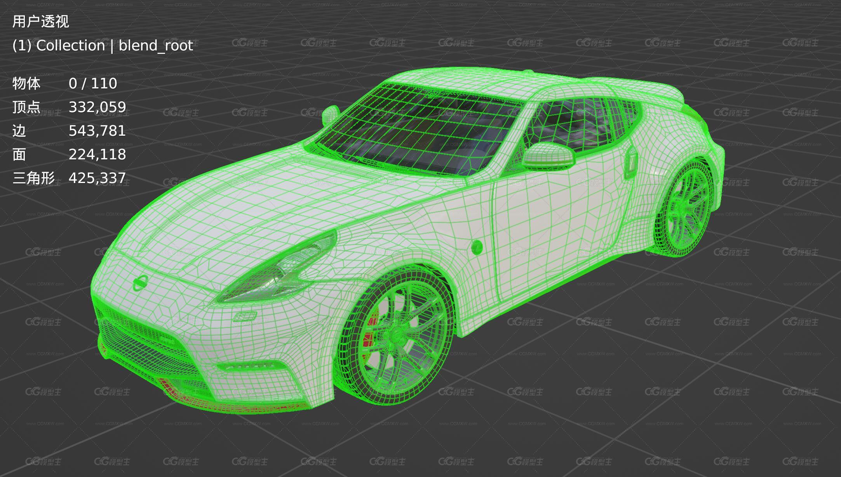
Task: Click the triangle count '425,337'
Action: (98, 178)
